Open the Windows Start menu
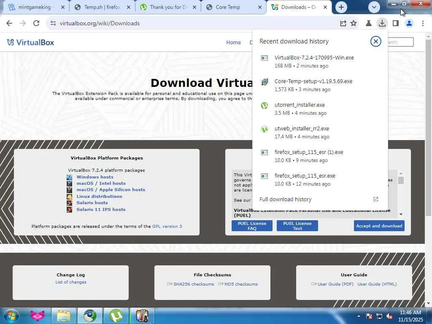The height and width of the screenshot is (324, 432). 11,316
